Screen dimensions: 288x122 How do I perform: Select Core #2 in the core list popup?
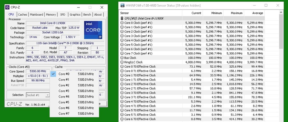[74, 85]
